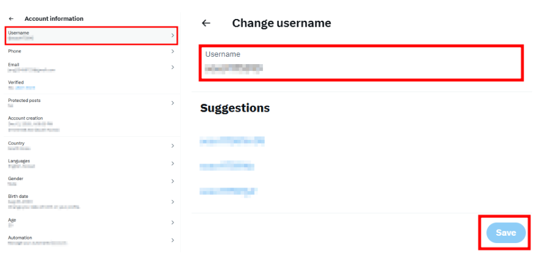This screenshot has width=537, height=265.
Task: Click the Change username heading
Action: point(281,23)
